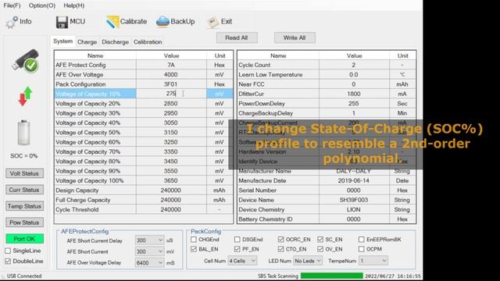The image size is (500, 281).
Task: Select the Pack Configuration value 3F01
Action: 171,84
